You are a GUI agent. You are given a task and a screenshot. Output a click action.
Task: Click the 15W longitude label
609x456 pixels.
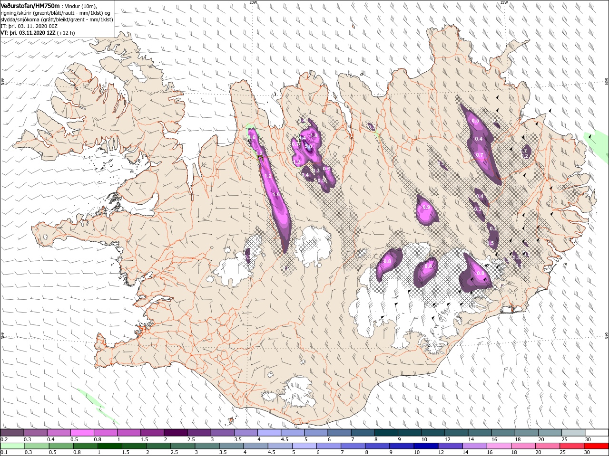[x=504, y=2]
